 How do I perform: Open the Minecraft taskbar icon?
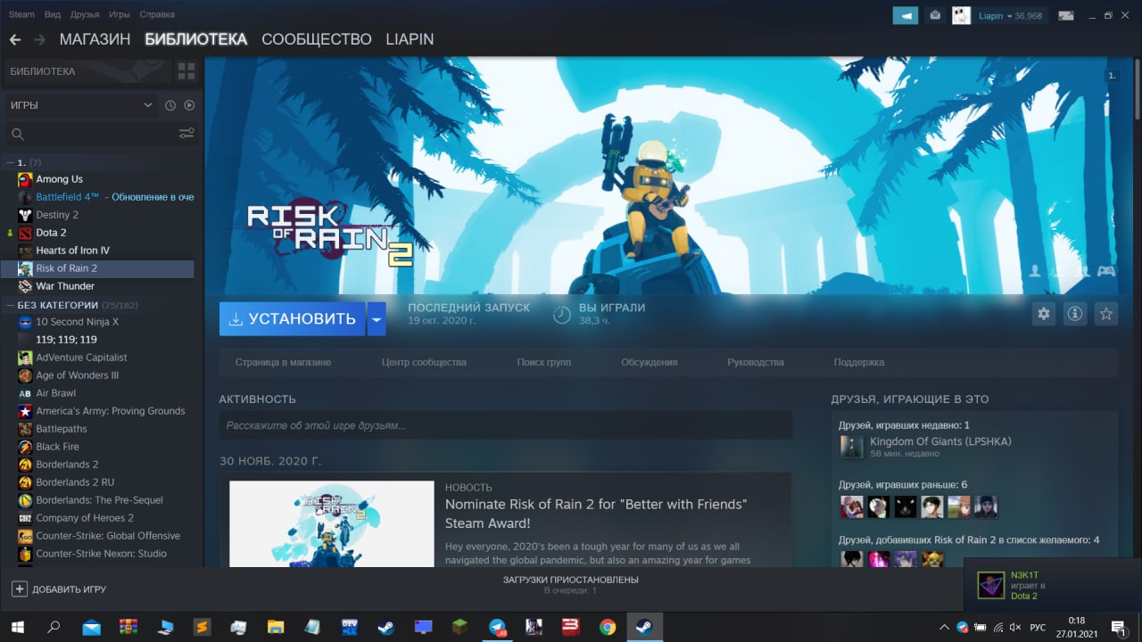[x=459, y=627]
